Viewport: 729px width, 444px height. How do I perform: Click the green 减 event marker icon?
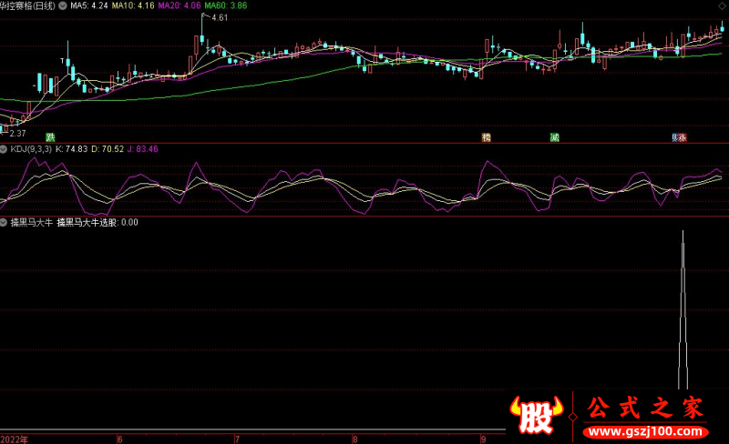(554, 137)
